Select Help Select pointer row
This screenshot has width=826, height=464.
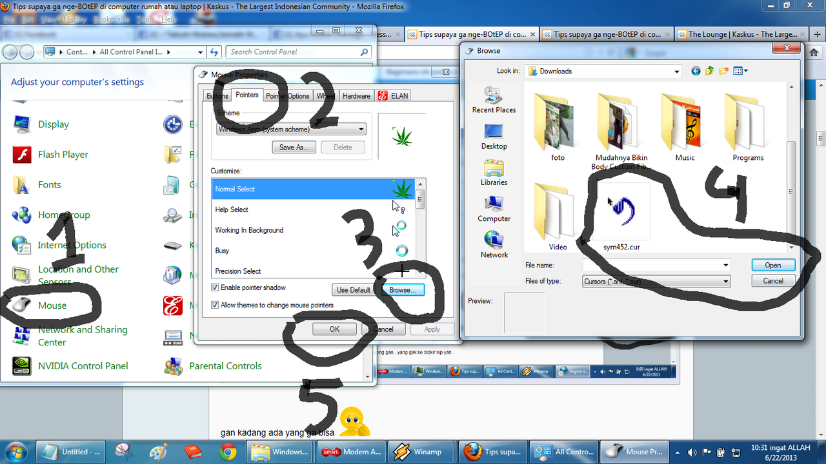(314, 209)
